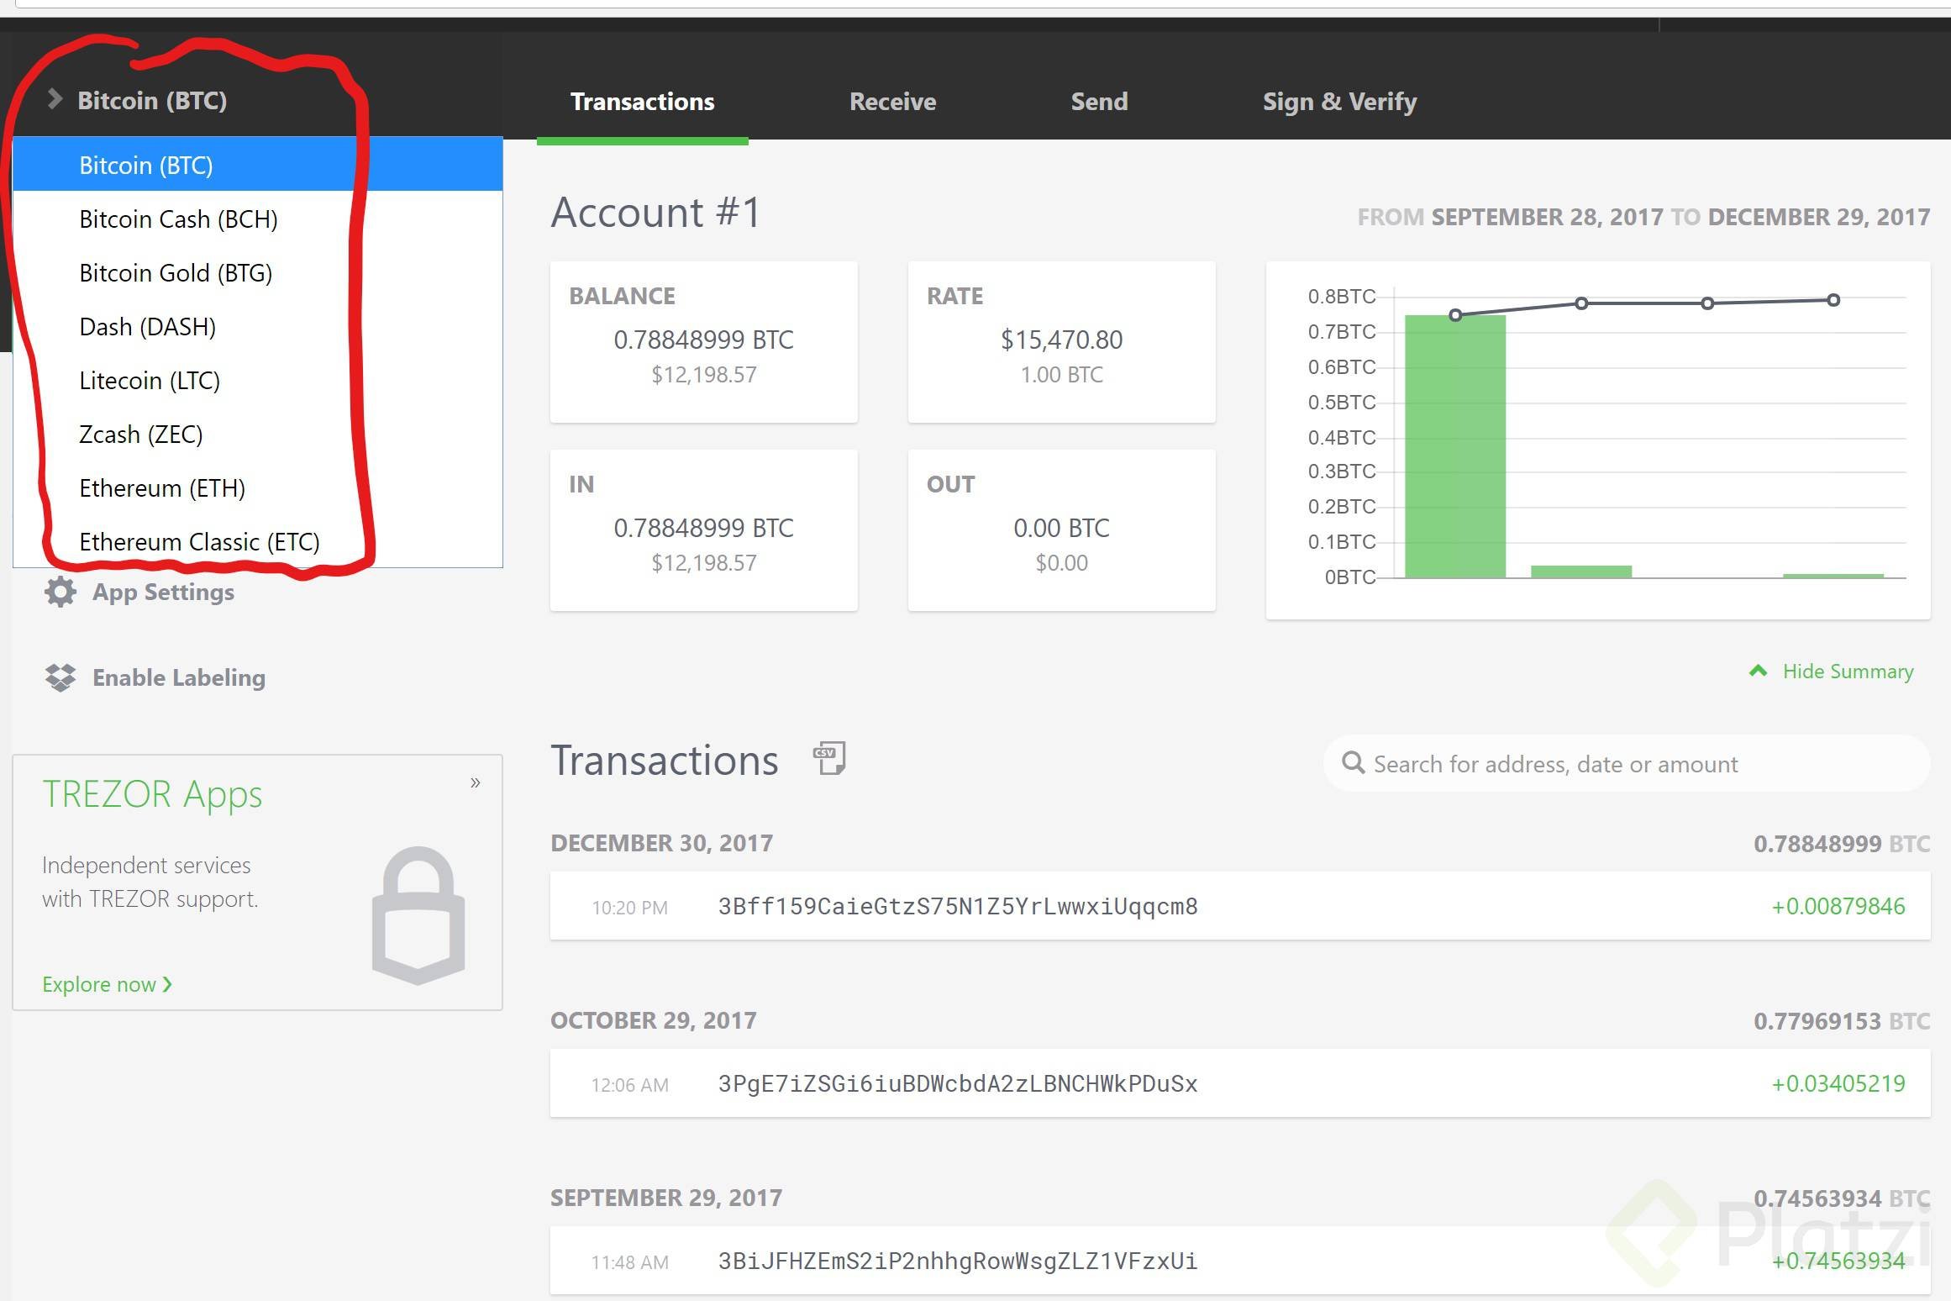Select Bitcoin Cash (BCH) from list
1951x1301 pixels.
(178, 219)
